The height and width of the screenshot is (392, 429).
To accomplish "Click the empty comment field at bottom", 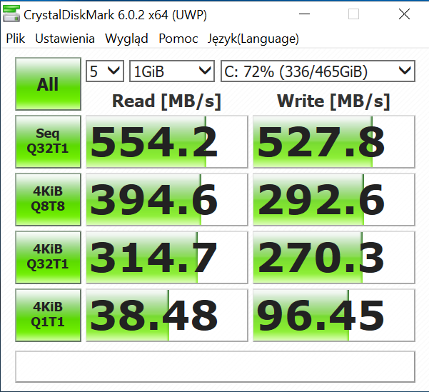I will click(216, 367).
